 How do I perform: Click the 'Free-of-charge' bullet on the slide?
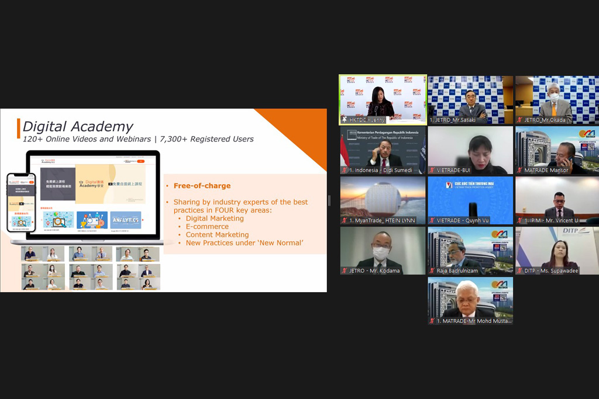202,186
